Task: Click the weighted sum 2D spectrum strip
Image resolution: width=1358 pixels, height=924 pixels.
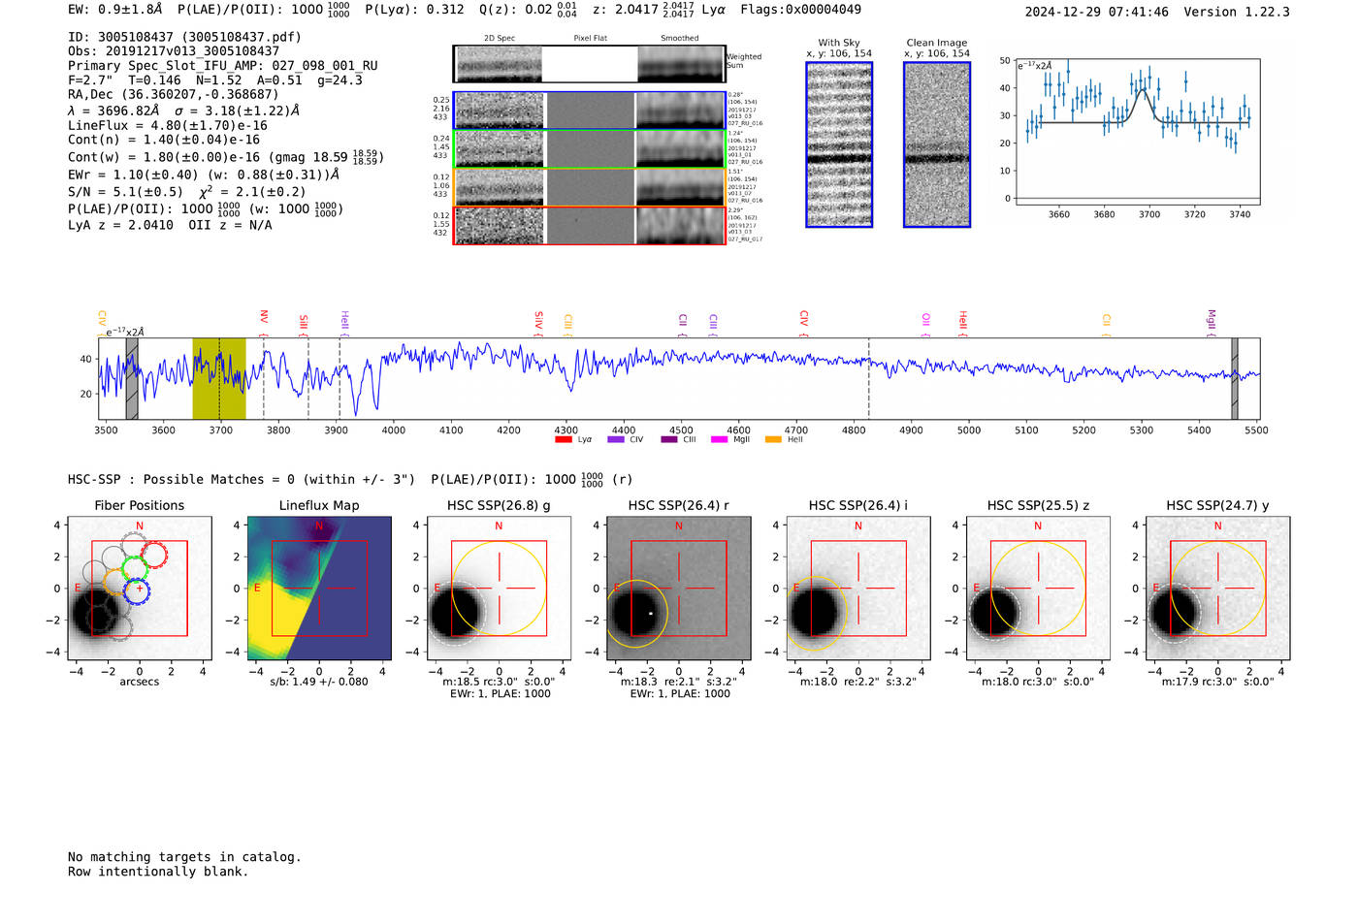Action: click(x=590, y=64)
